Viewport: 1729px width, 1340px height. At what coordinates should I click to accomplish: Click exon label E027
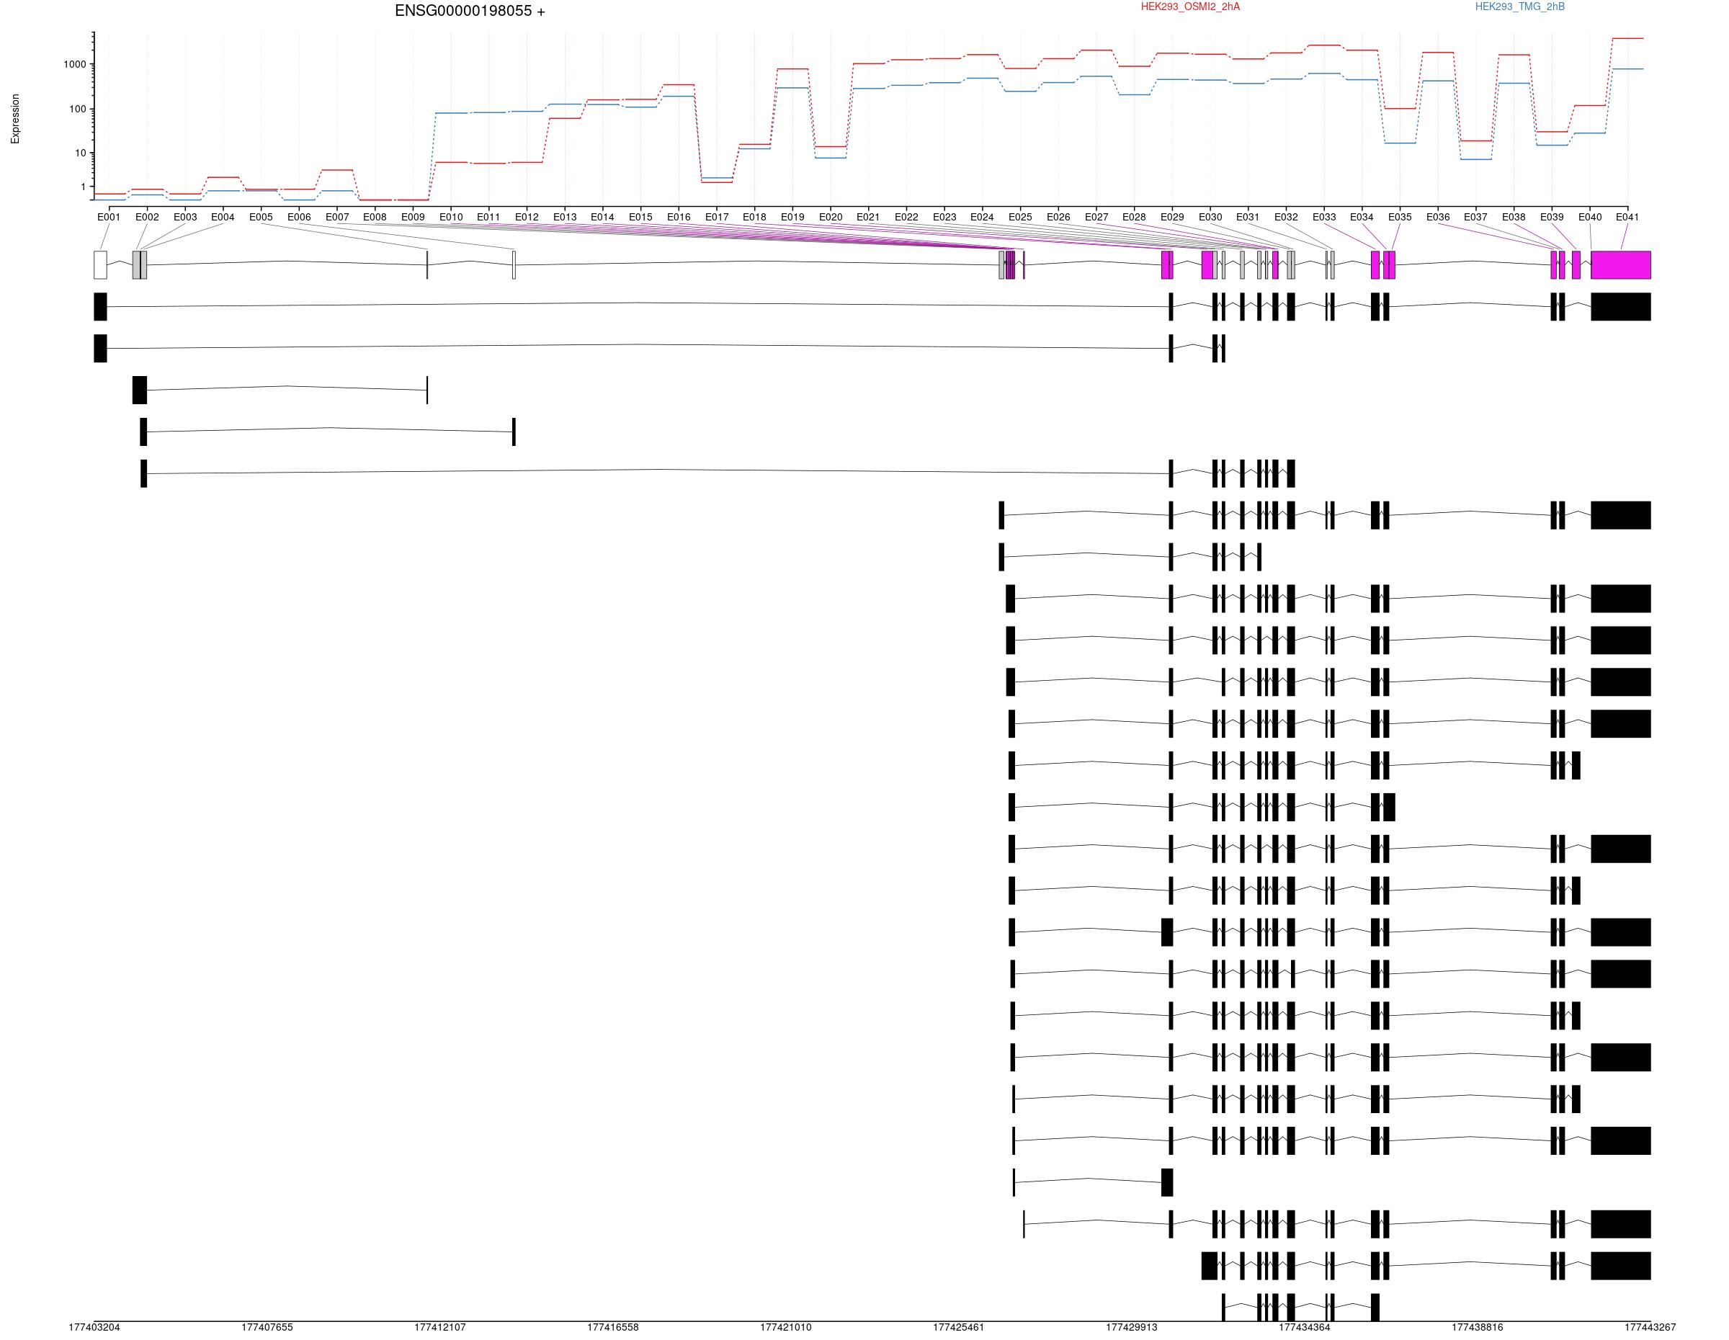click(1096, 217)
